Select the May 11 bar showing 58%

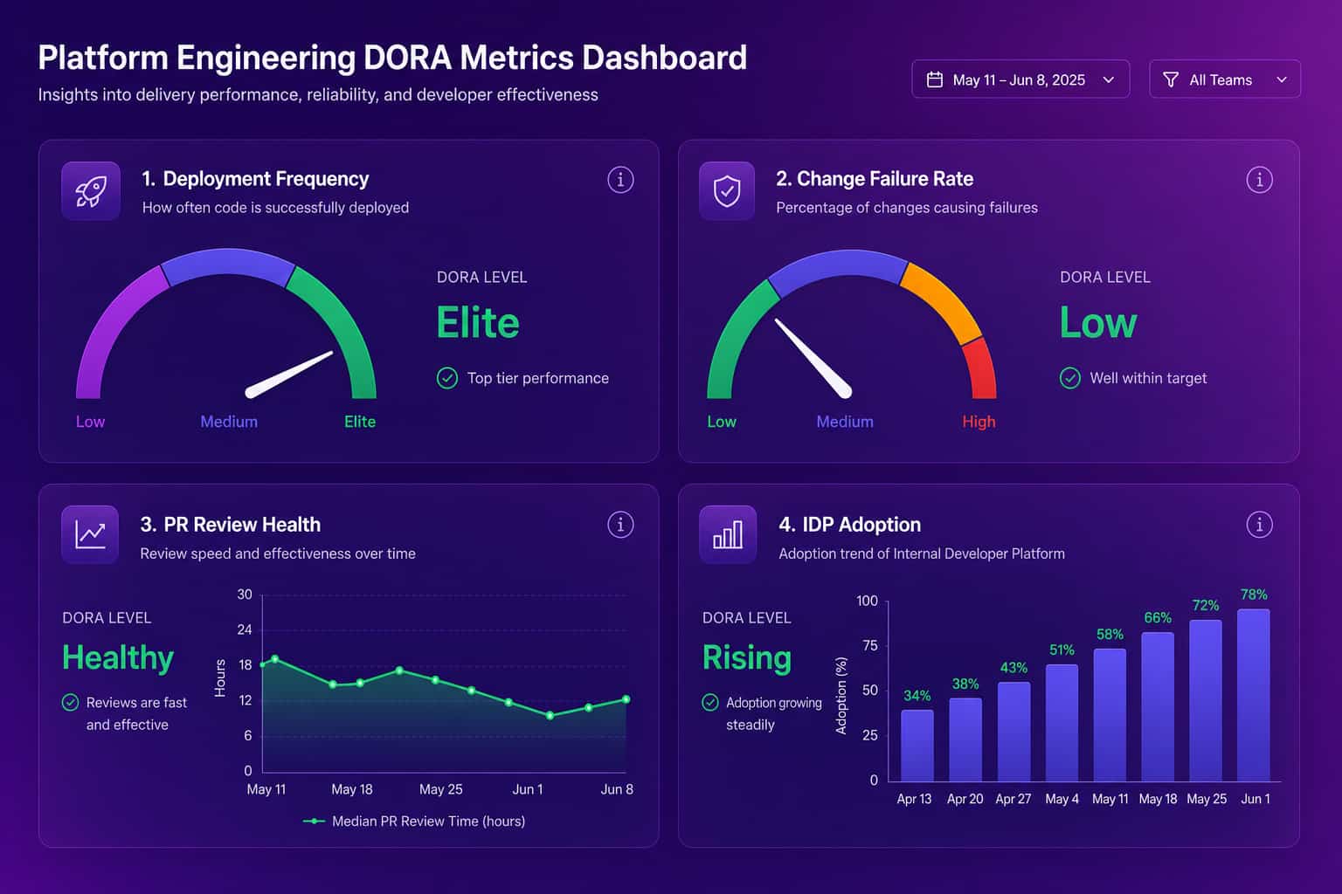1110,714
